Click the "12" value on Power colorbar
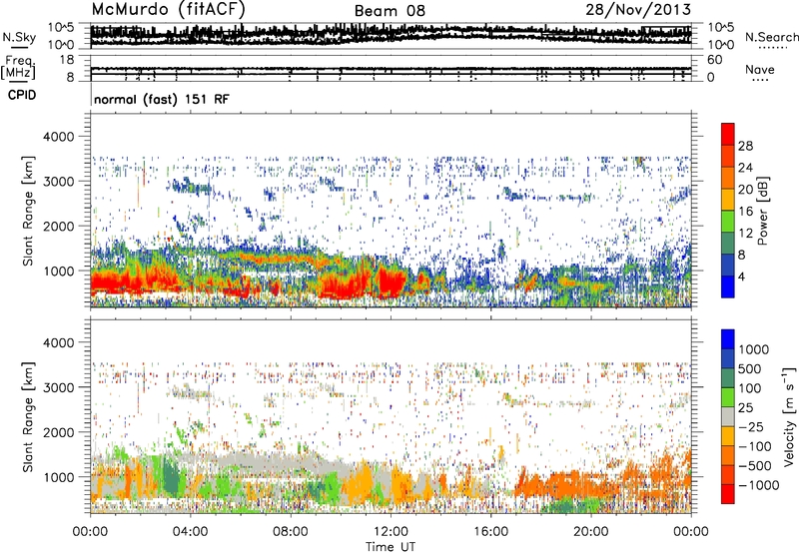Viewport: 799px width, 553px height. click(745, 234)
